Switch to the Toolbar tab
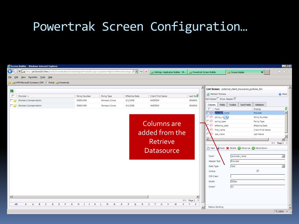This screenshot has height=224, width=299. pyautogui.click(x=233, y=105)
